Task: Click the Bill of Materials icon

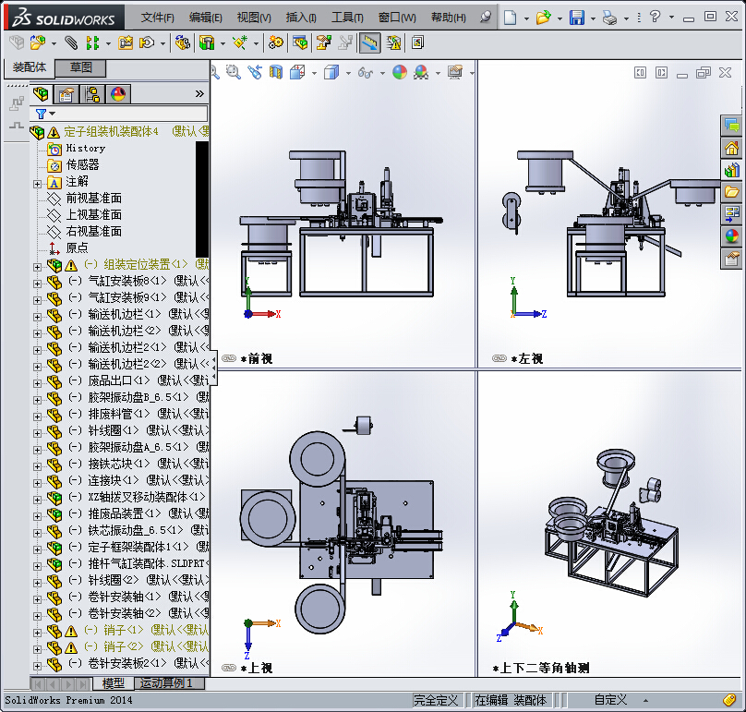Action: (300, 43)
